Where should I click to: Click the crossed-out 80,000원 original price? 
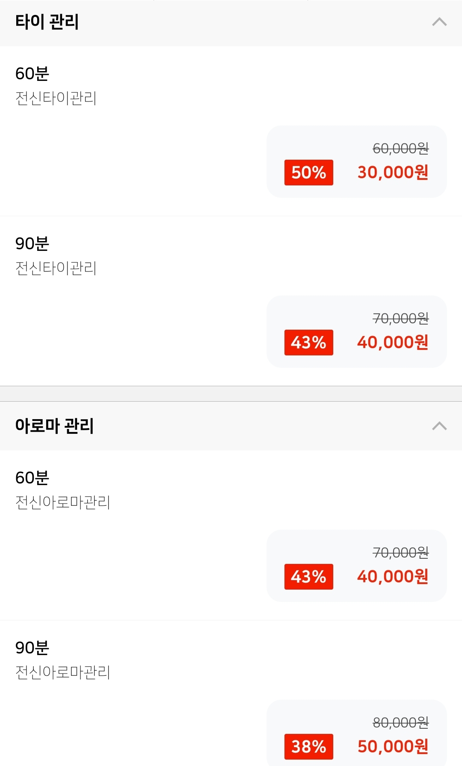click(x=400, y=723)
